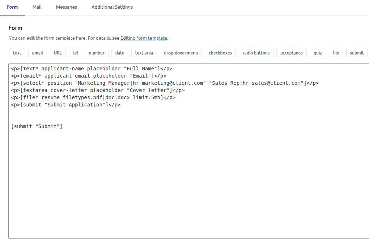The image size is (369, 241).
Task: Insert an acceptance tag
Action: (x=291, y=53)
